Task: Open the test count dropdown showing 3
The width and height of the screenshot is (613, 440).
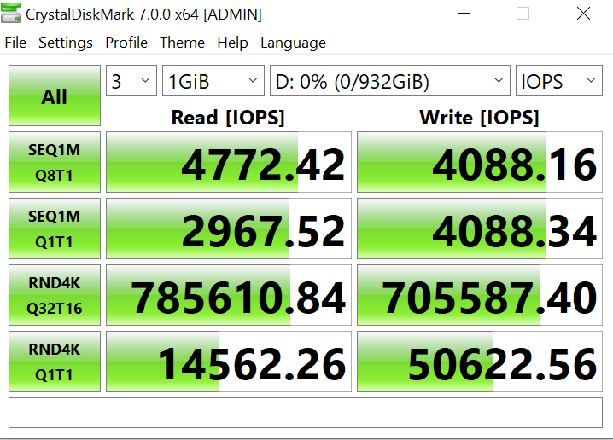Action: (x=131, y=80)
